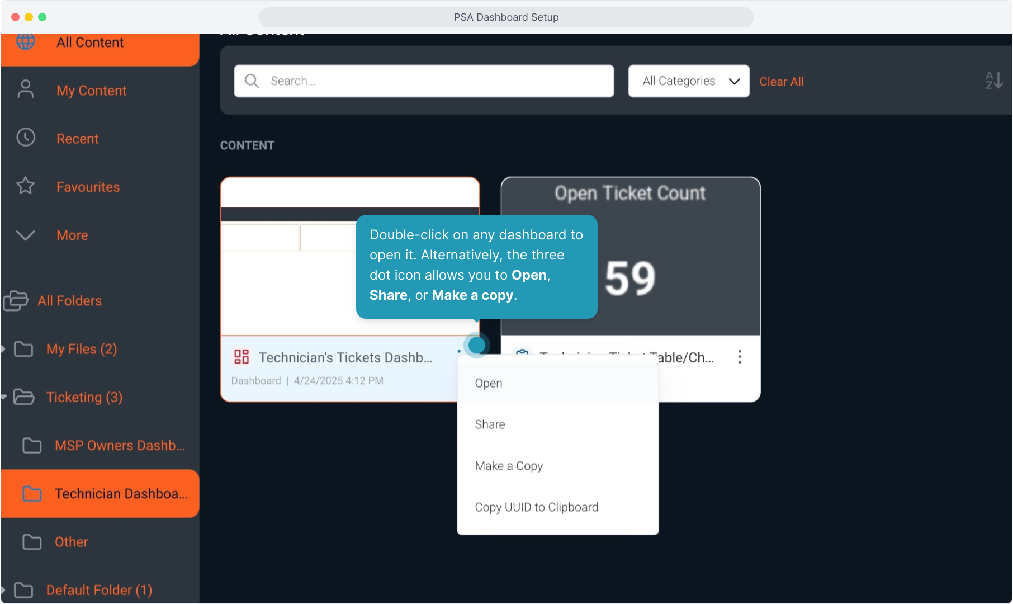Expand the Default Folder arrow
The width and height of the screenshot is (1013, 604).
[3, 590]
